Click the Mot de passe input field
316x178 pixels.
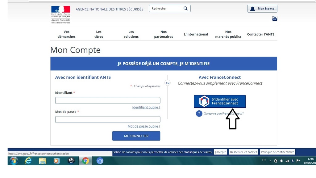click(108, 120)
